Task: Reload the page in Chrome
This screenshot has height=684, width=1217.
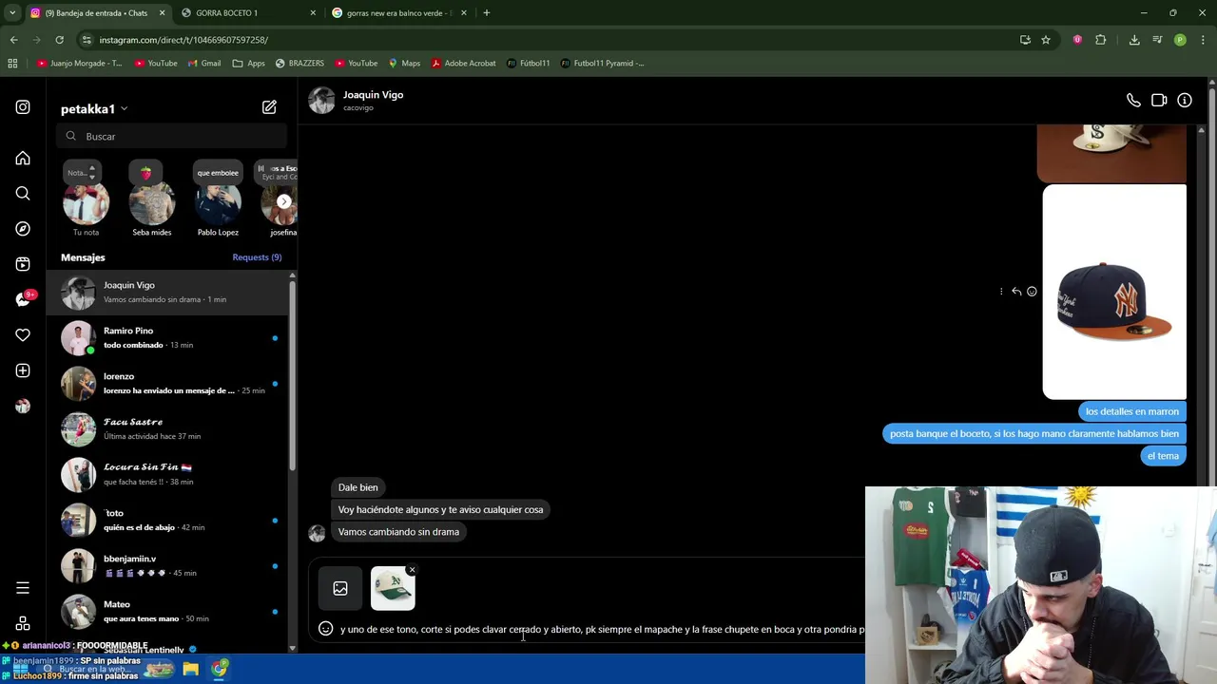Action: 59,40
